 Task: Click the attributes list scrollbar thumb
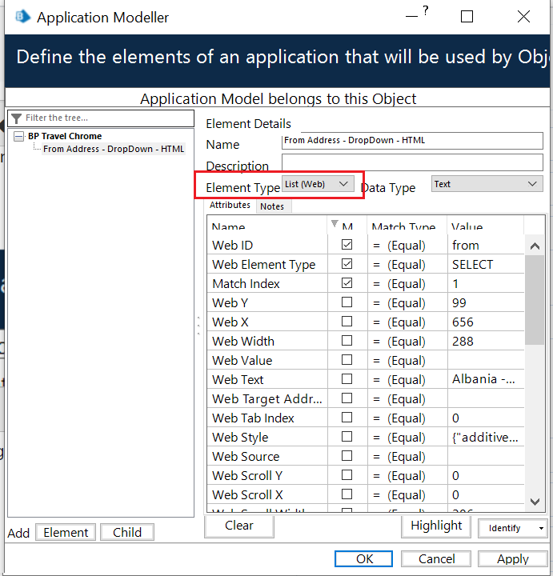point(535,300)
